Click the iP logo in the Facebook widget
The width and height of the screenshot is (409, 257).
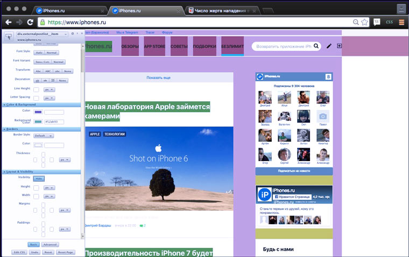(x=264, y=195)
